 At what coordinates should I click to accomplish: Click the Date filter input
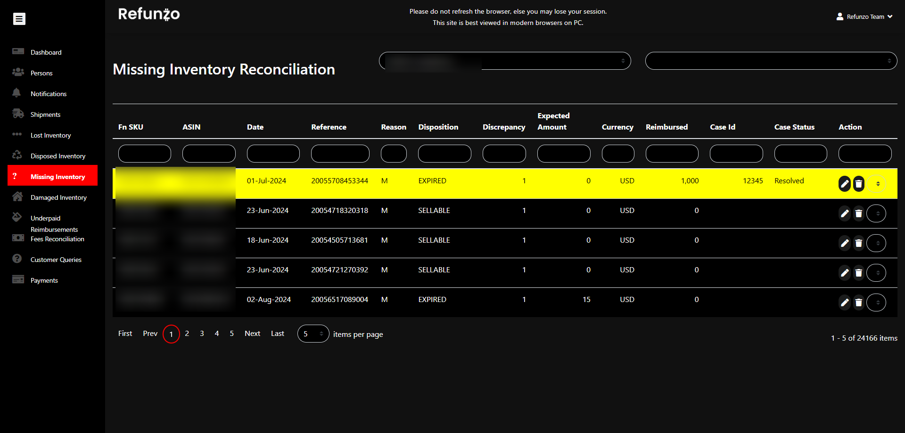click(x=273, y=154)
